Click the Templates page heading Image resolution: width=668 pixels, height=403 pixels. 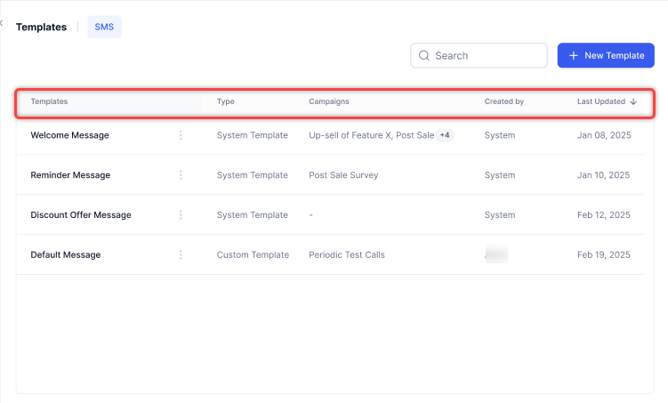[41, 27]
